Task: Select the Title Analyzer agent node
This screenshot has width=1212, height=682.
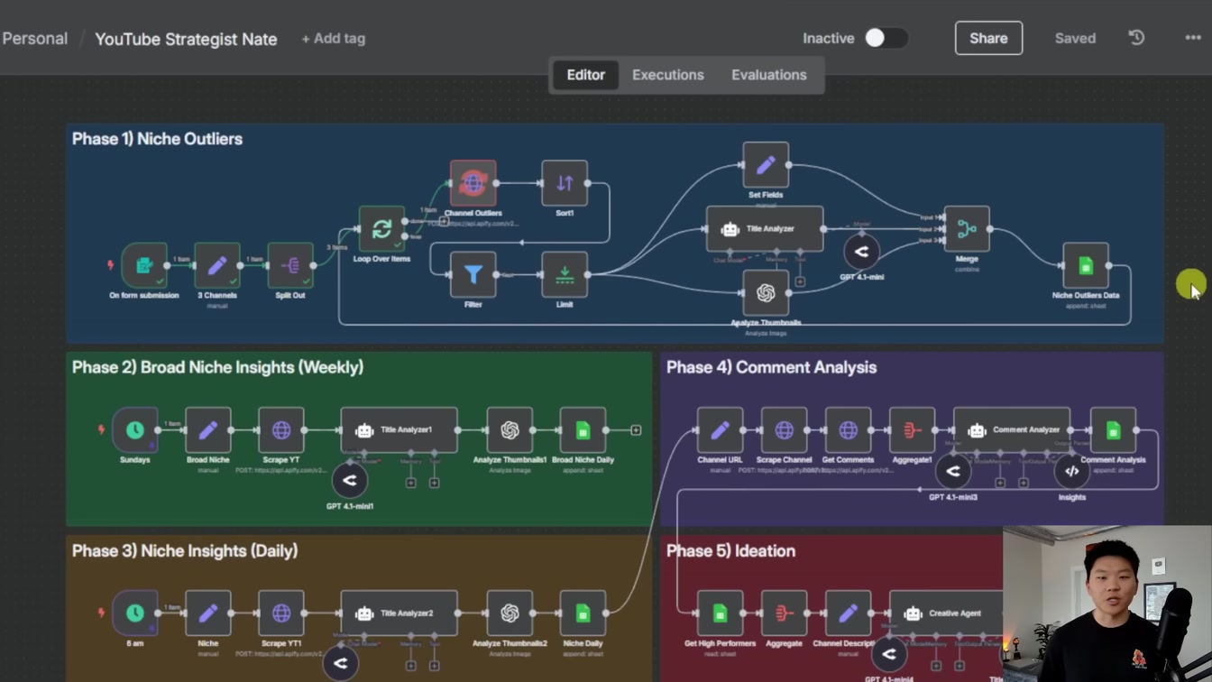Action: [x=765, y=229]
